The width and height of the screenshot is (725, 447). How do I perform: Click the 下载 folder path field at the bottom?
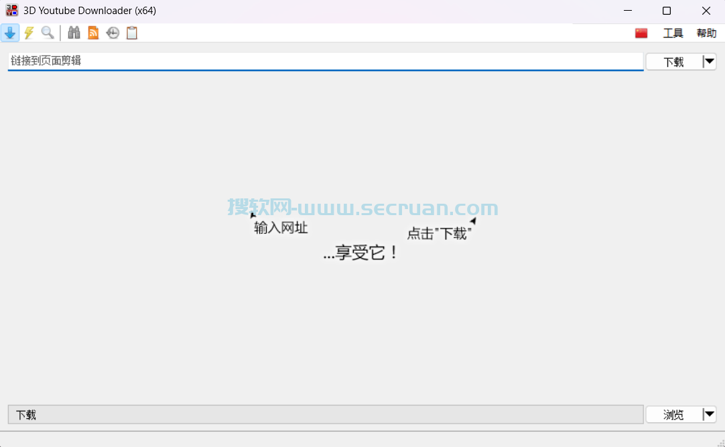(326, 415)
